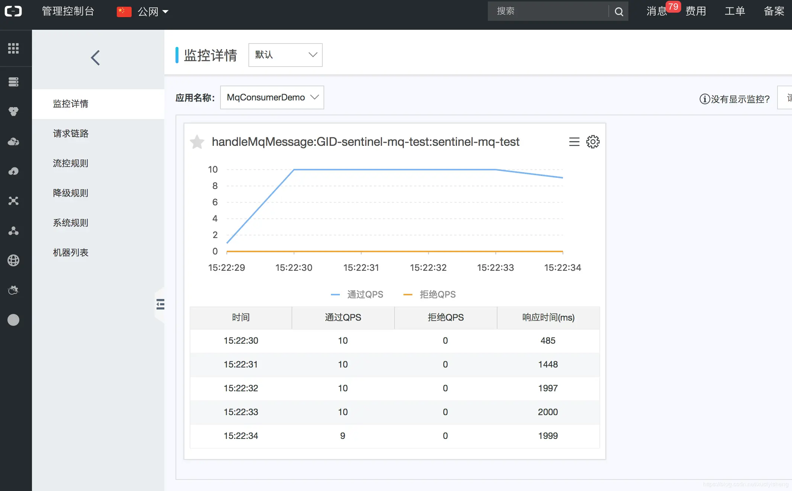Open the chart list menu icon
792x491 pixels.
(574, 142)
